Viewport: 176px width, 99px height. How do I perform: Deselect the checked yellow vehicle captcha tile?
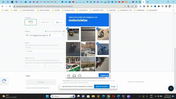click(73, 34)
